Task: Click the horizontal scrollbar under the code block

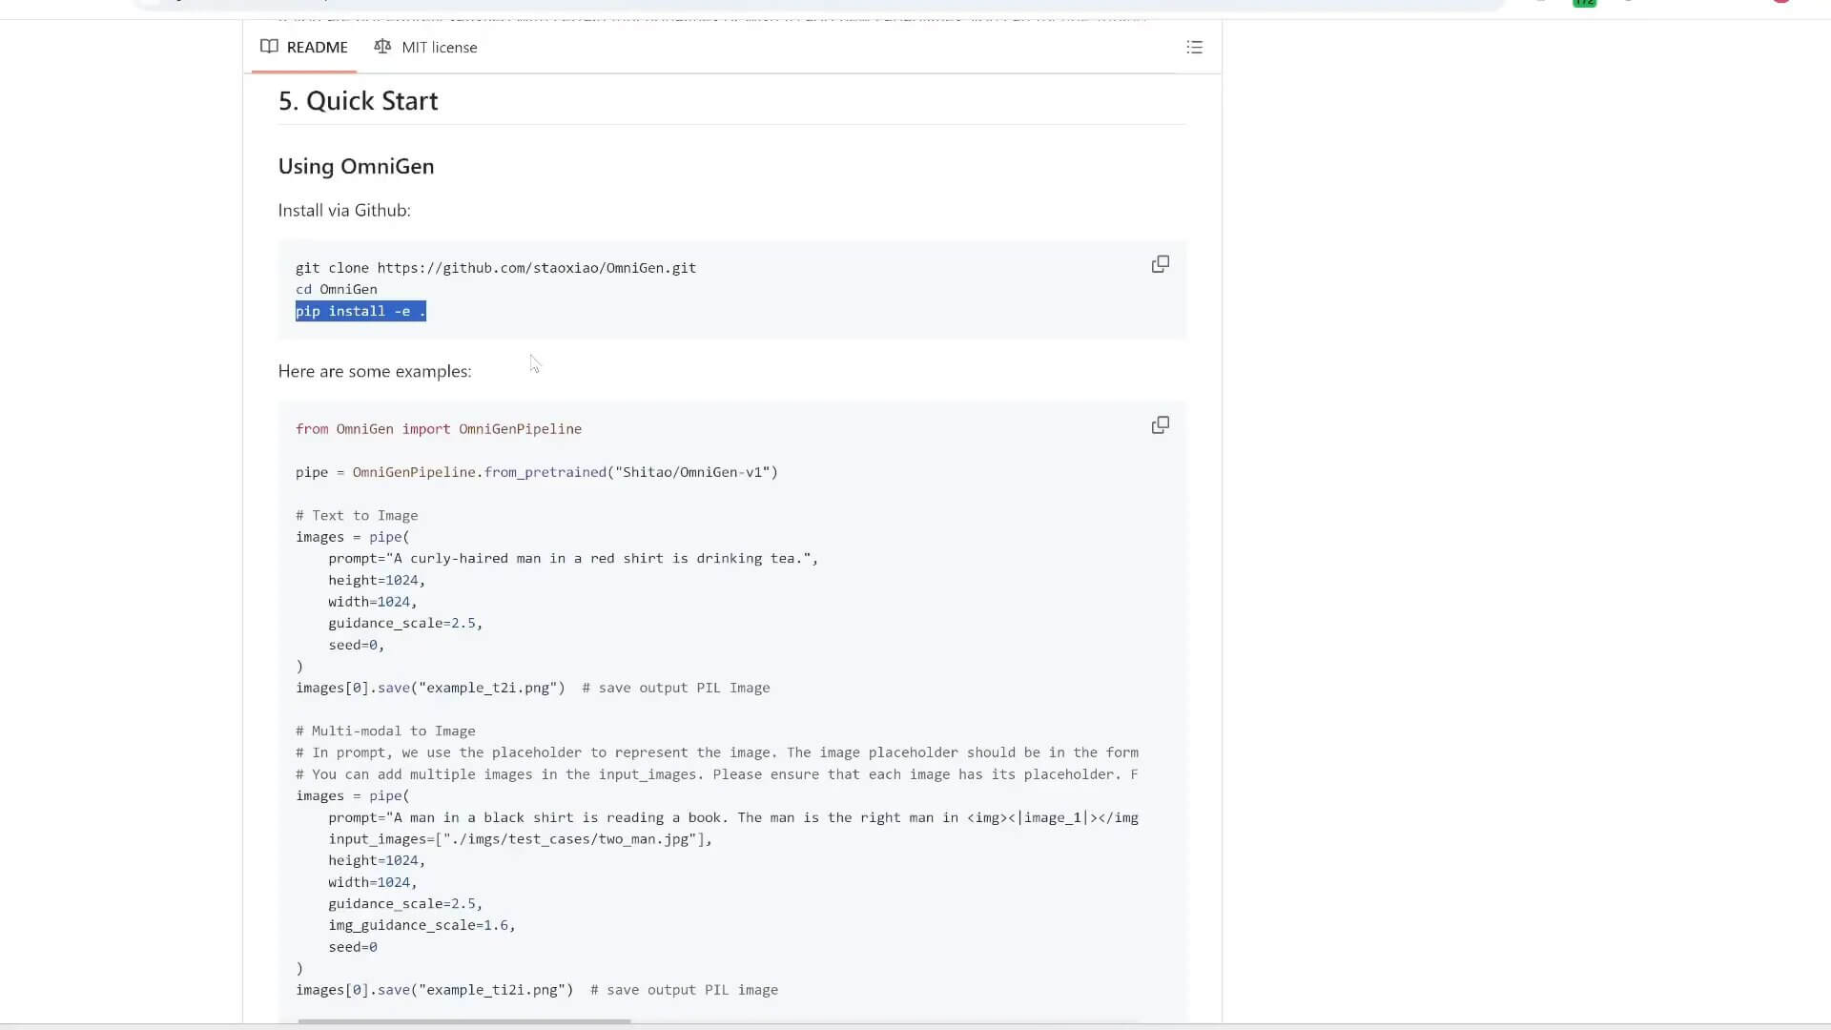Action: (x=463, y=1020)
